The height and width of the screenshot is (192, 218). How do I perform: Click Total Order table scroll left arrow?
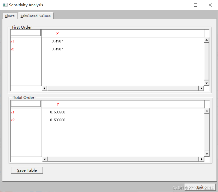click(45, 159)
